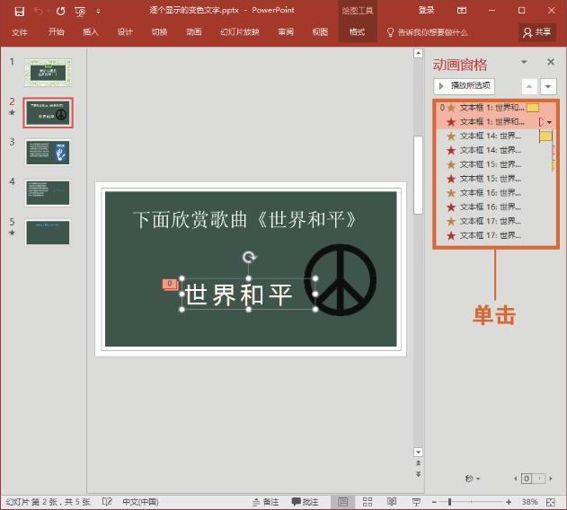Open the Customize Quick Access Toolbar arrow
The width and height of the screenshot is (567, 510).
click(x=98, y=12)
